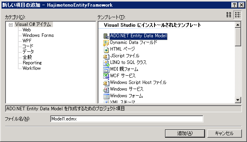Open the データ category

(x=28, y=52)
